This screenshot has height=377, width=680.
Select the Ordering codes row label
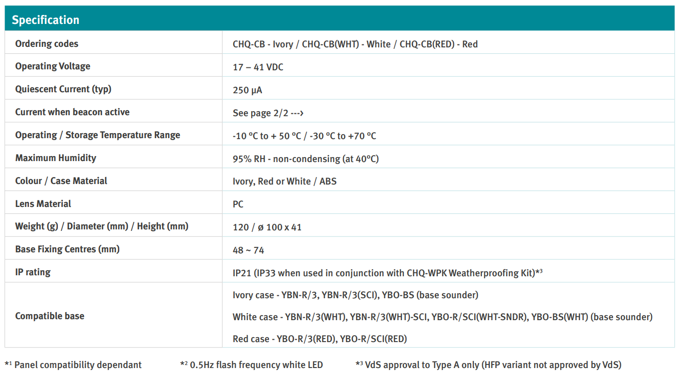pyautogui.click(x=46, y=44)
